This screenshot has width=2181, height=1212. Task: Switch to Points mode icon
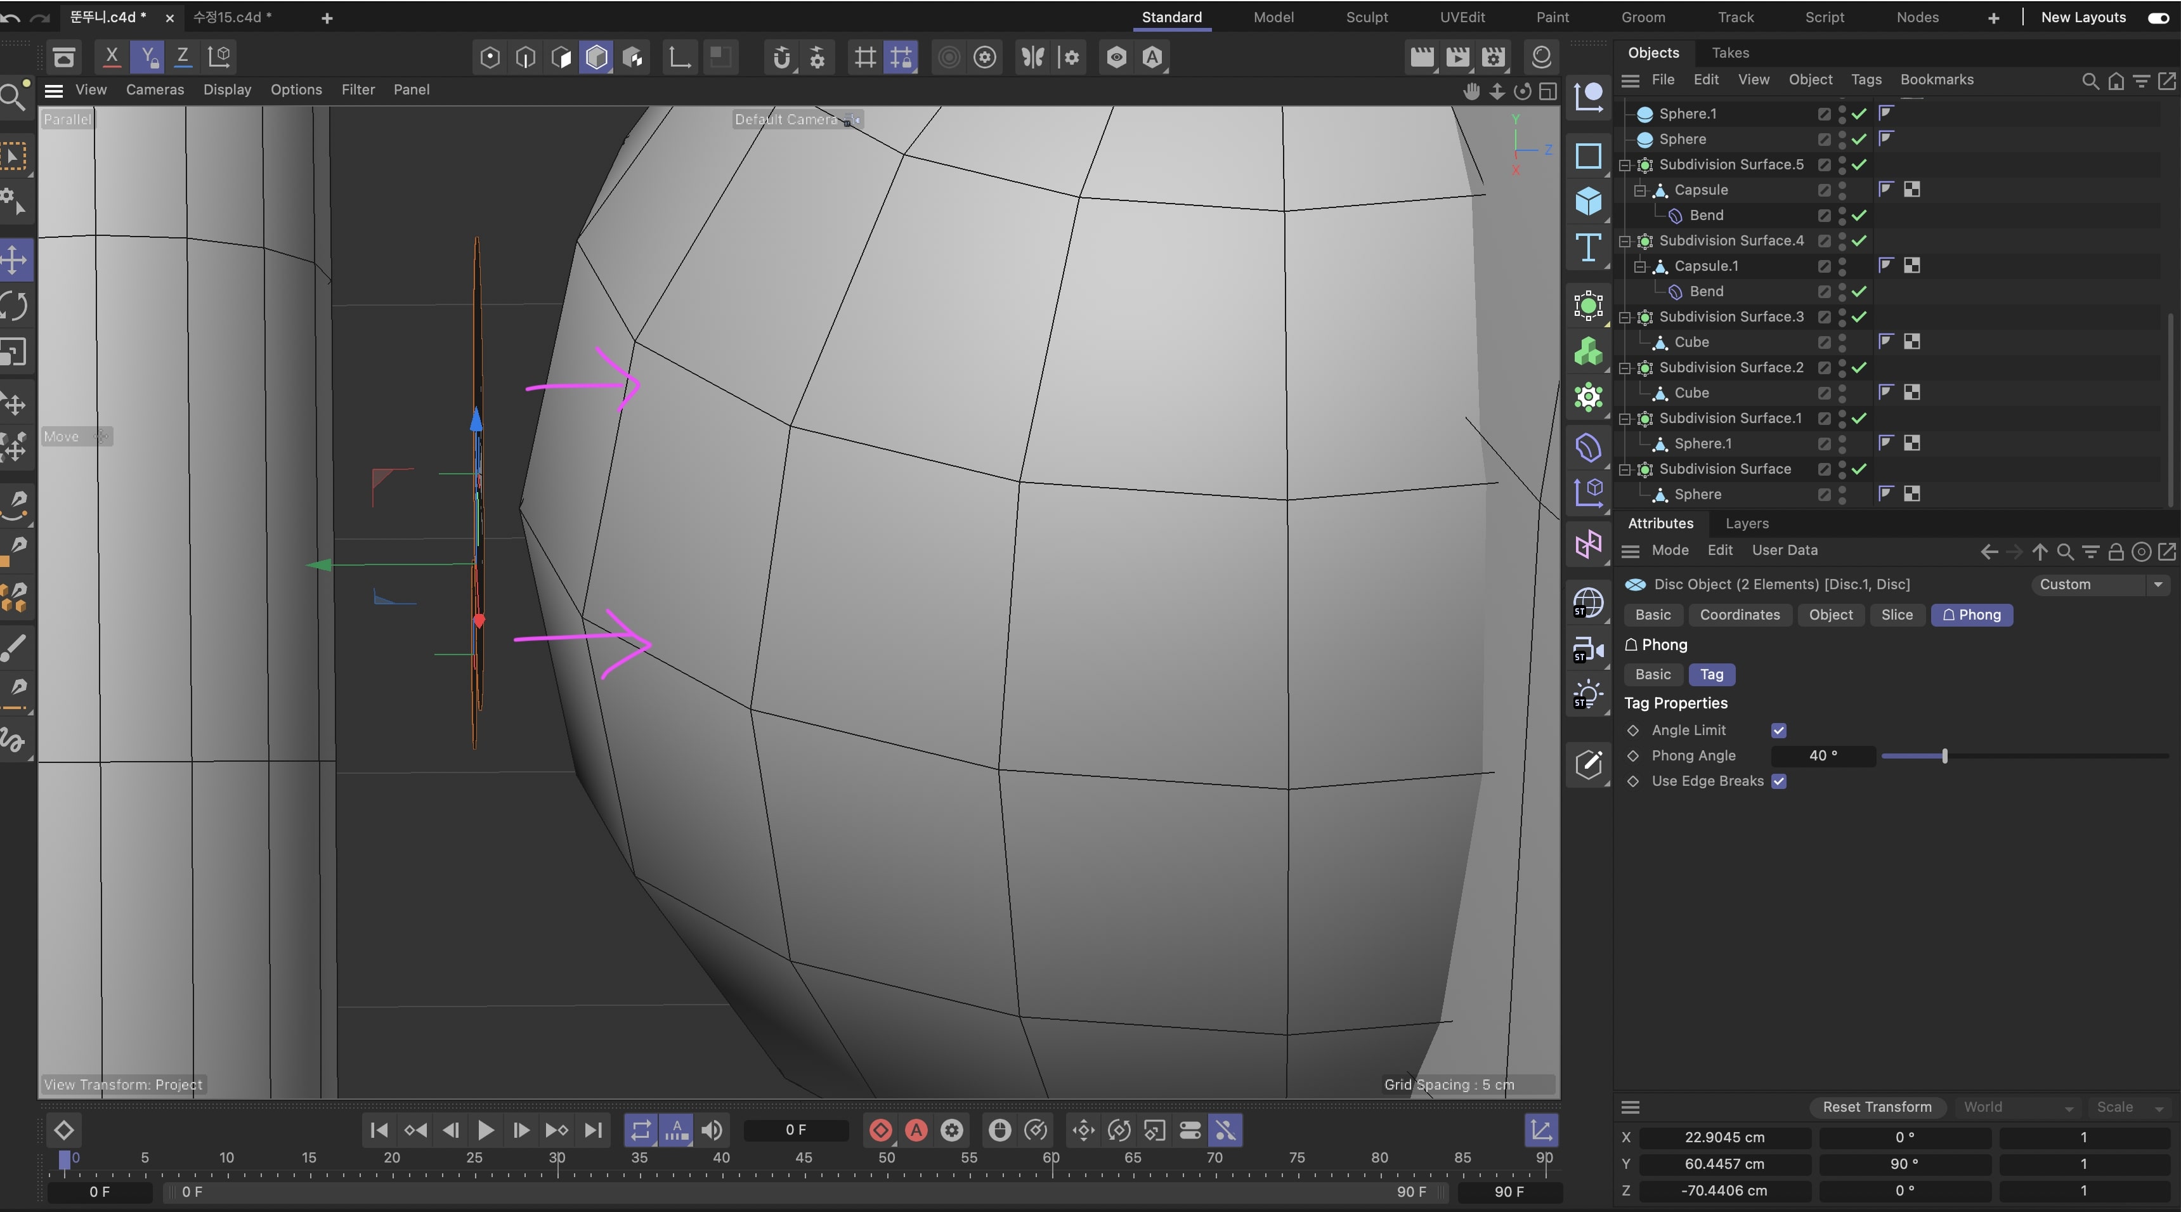click(490, 58)
